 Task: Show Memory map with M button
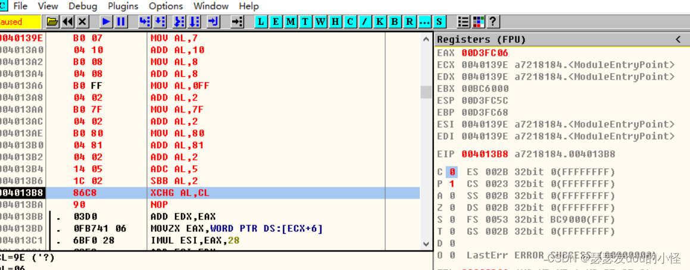pos(291,22)
